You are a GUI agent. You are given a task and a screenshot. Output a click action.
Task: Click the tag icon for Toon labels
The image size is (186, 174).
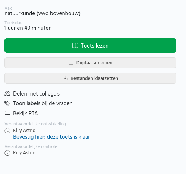tap(7, 103)
